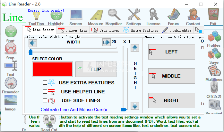Open Settings wrench icon
Image resolution: width=224 pixels, height=132 pixels.
(x=134, y=14)
